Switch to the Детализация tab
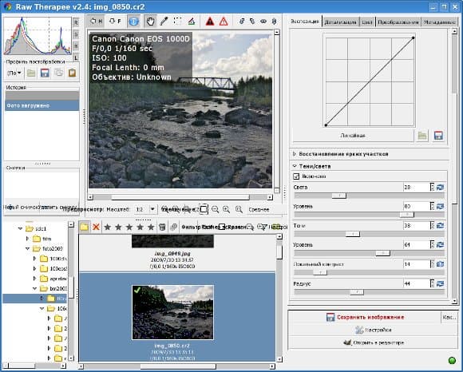This screenshot has height=372, width=463. (x=340, y=22)
